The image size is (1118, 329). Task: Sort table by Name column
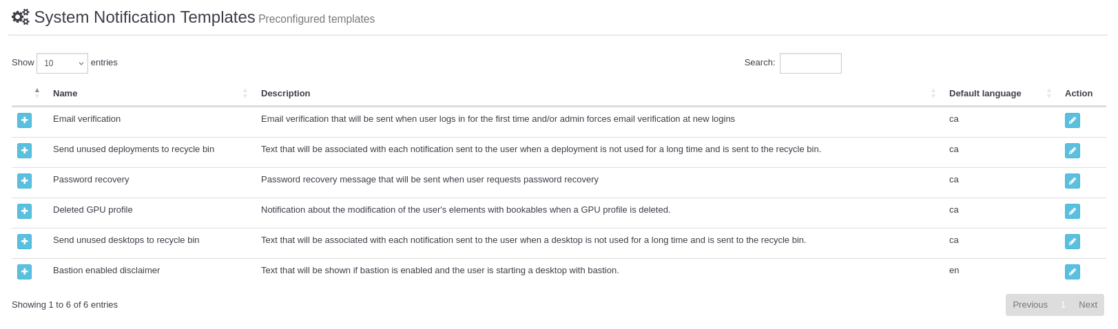click(x=65, y=94)
